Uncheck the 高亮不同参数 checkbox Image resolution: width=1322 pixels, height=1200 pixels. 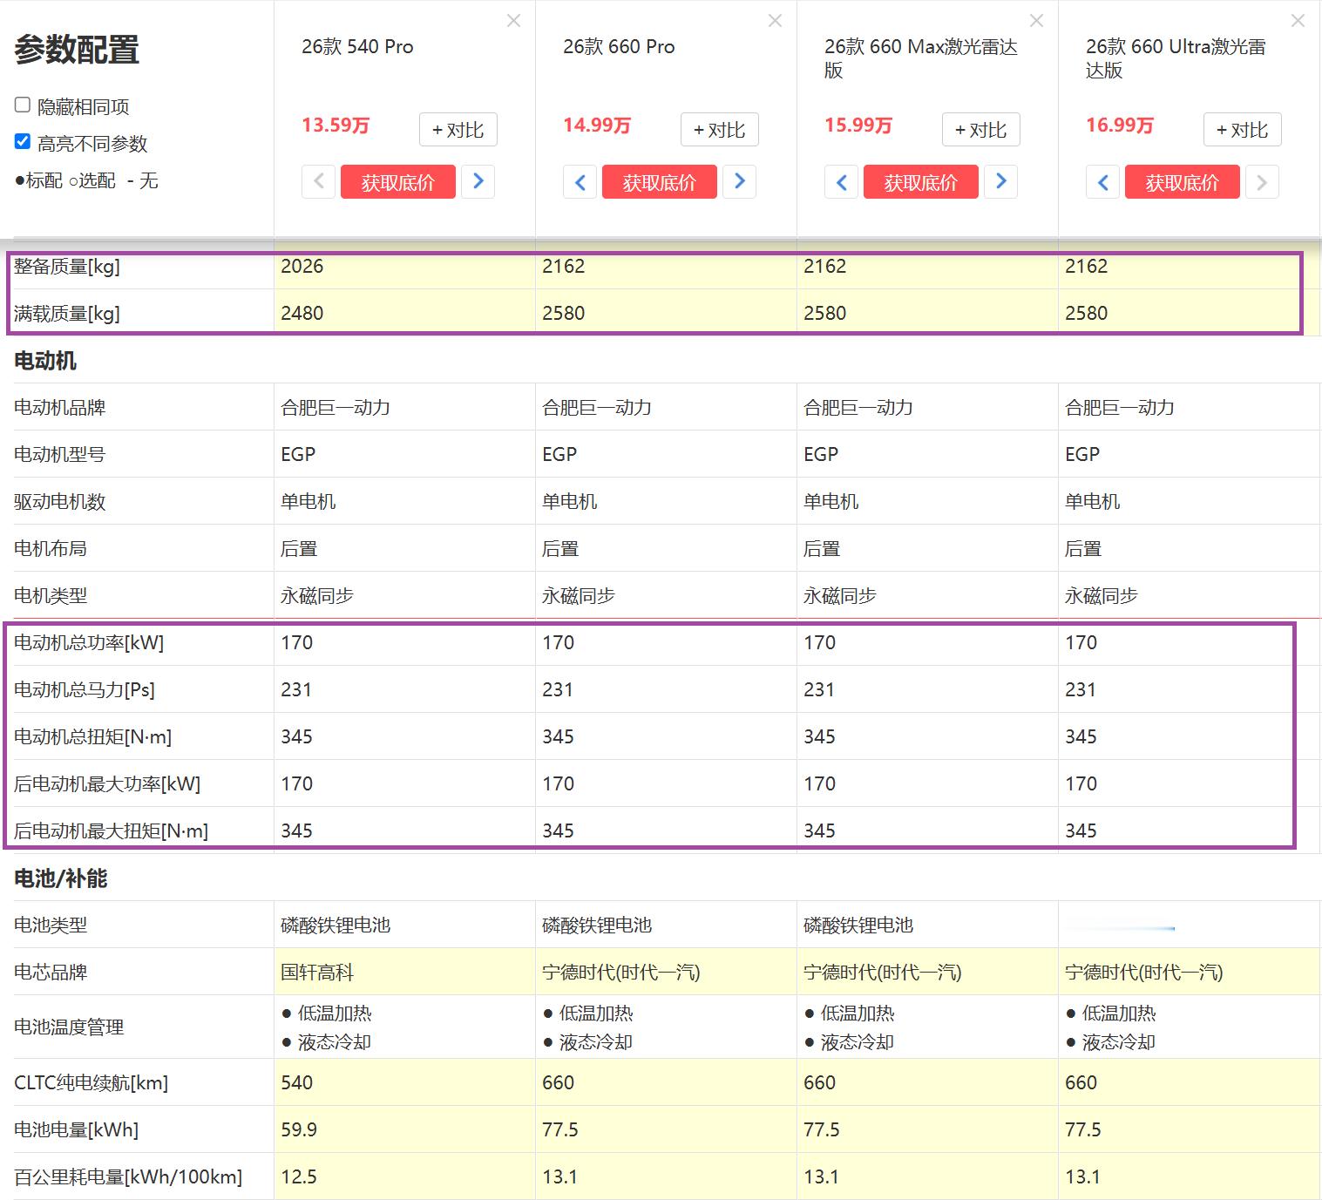pos(23,141)
